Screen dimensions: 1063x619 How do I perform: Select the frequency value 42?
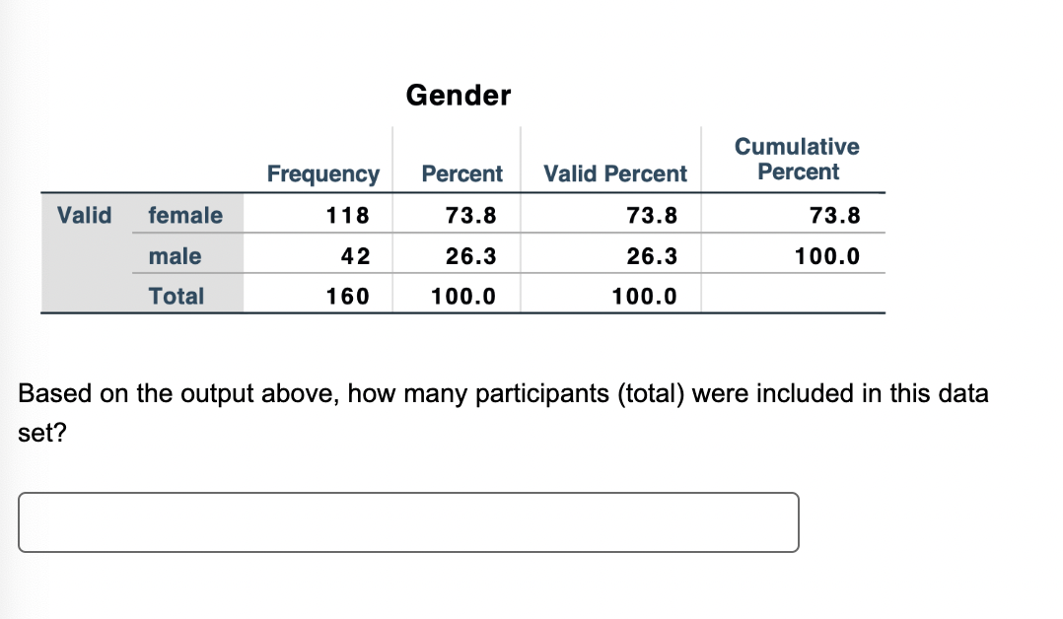coord(356,255)
